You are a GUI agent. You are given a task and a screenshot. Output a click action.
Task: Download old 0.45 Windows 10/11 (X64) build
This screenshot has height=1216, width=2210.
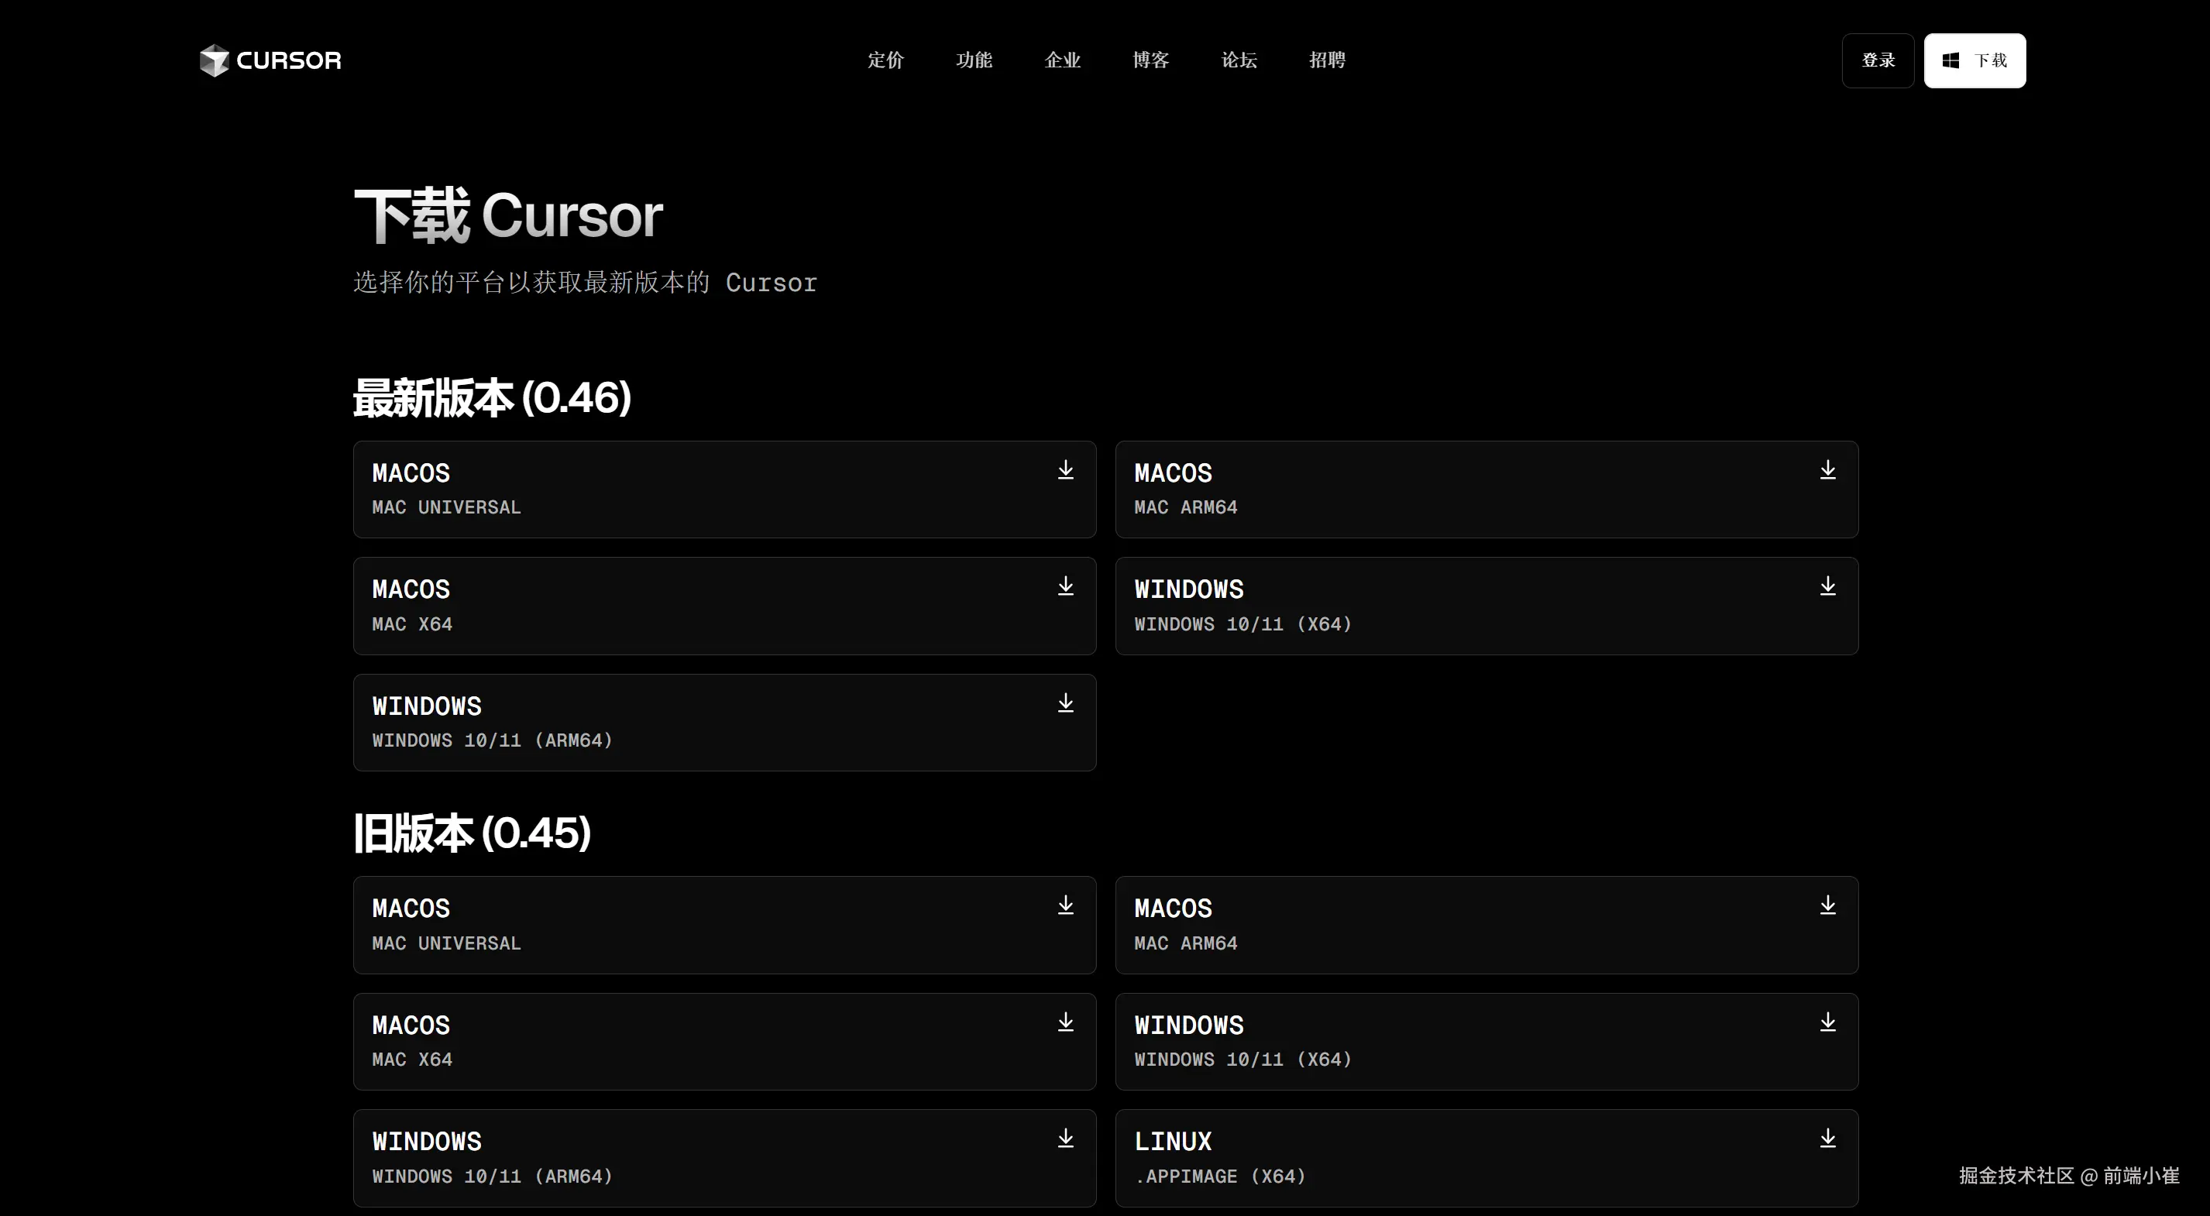[x=1487, y=1042]
